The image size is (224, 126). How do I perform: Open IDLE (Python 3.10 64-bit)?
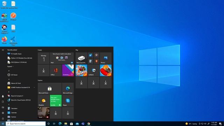pyautogui.click(x=17, y=62)
